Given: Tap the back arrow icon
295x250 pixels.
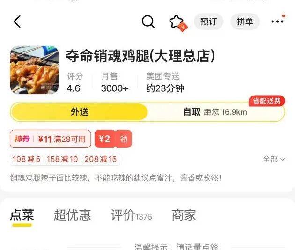Looking at the screenshot, I should click(17, 22).
